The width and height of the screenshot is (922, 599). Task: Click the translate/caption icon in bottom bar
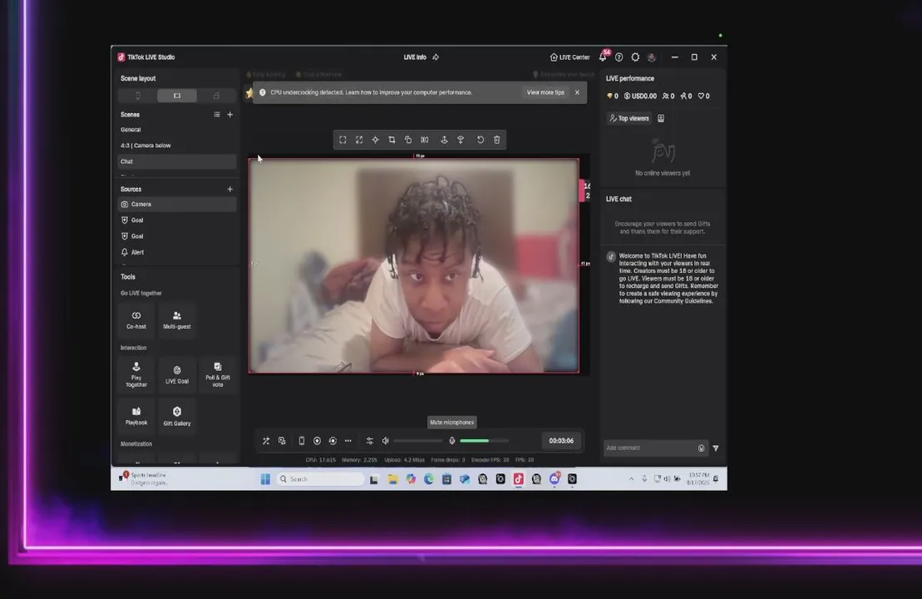282,441
